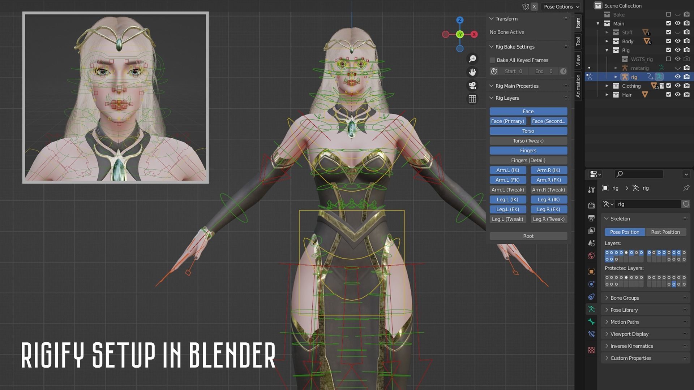Toggle the Arm.L (IK) rig layer
Screen dimensions: 694x390
(x=507, y=170)
